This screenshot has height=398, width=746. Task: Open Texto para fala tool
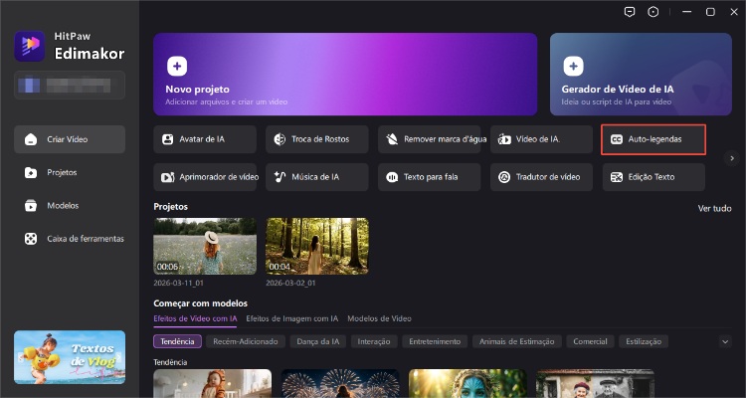[429, 177]
